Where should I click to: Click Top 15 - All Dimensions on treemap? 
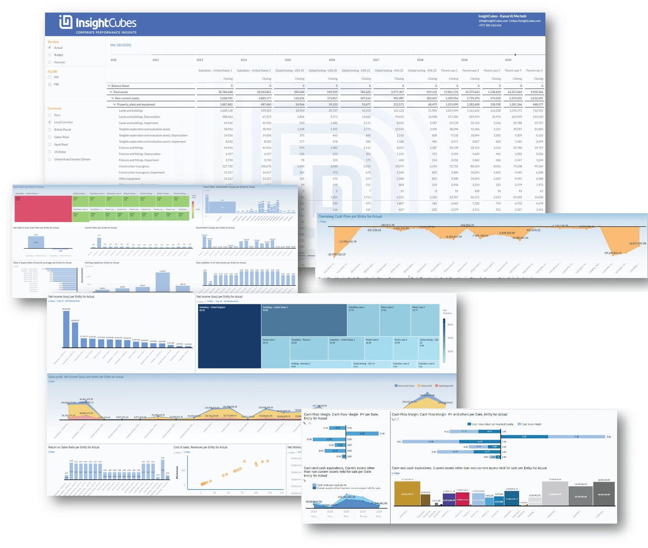pos(227,301)
